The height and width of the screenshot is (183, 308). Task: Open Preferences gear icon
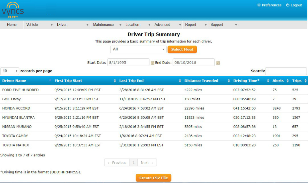click(259, 5)
